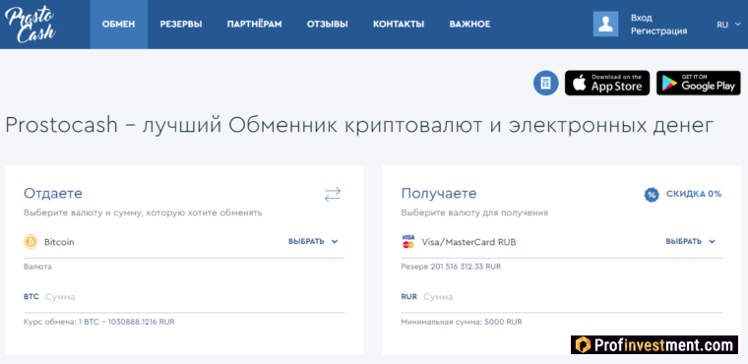
Task: Open the ВАЖНОЕ menu item
Action: point(469,25)
